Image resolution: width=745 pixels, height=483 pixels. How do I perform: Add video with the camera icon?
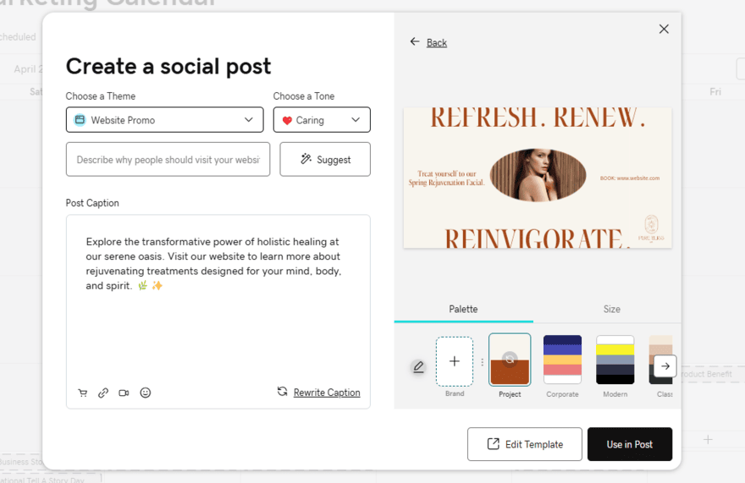[x=124, y=392]
